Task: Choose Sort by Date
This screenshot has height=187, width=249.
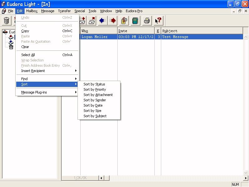Action: (99, 105)
